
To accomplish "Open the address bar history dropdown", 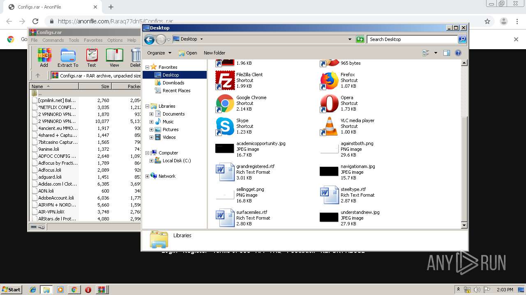I will [350, 39].
